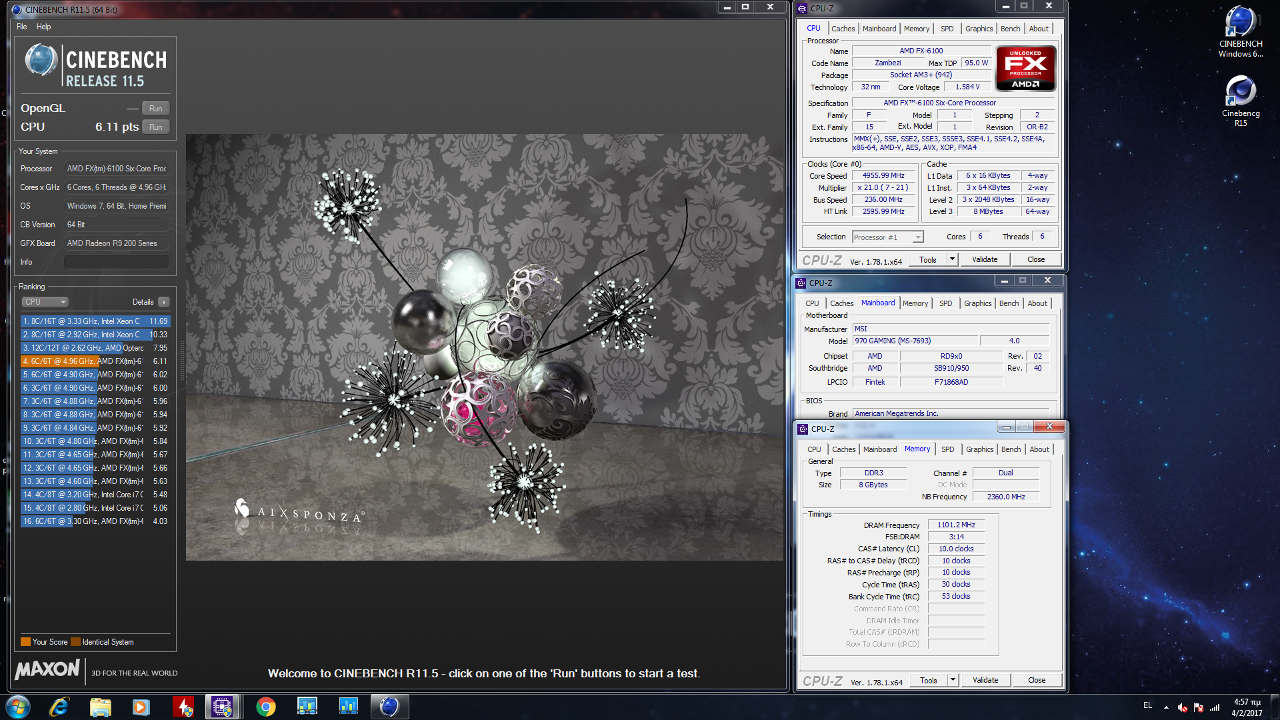
Task: Click the rendered Cinebench scene preview image
Action: coord(485,347)
